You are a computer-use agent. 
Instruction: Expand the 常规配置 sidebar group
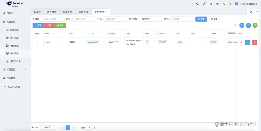(x=15, y=70)
